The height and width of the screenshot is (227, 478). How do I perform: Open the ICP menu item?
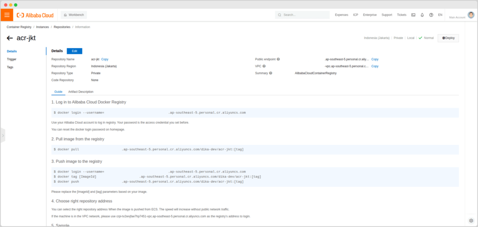pyautogui.click(x=355, y=15)
